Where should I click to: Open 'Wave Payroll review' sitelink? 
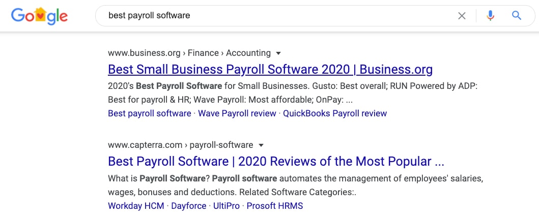point(237,113)
